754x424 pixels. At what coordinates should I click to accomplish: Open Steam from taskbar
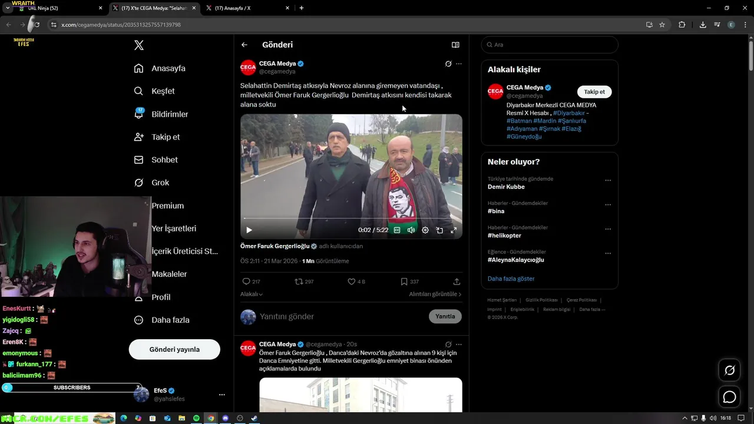(254, 418)
